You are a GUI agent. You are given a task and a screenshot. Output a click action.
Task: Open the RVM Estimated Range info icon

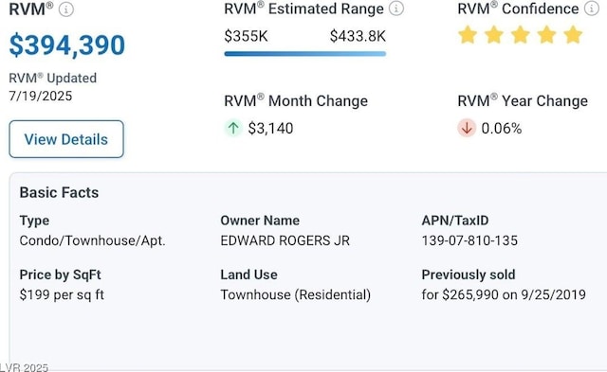396,9
